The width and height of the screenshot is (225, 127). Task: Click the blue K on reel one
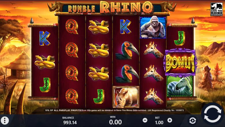pos(45,38)
